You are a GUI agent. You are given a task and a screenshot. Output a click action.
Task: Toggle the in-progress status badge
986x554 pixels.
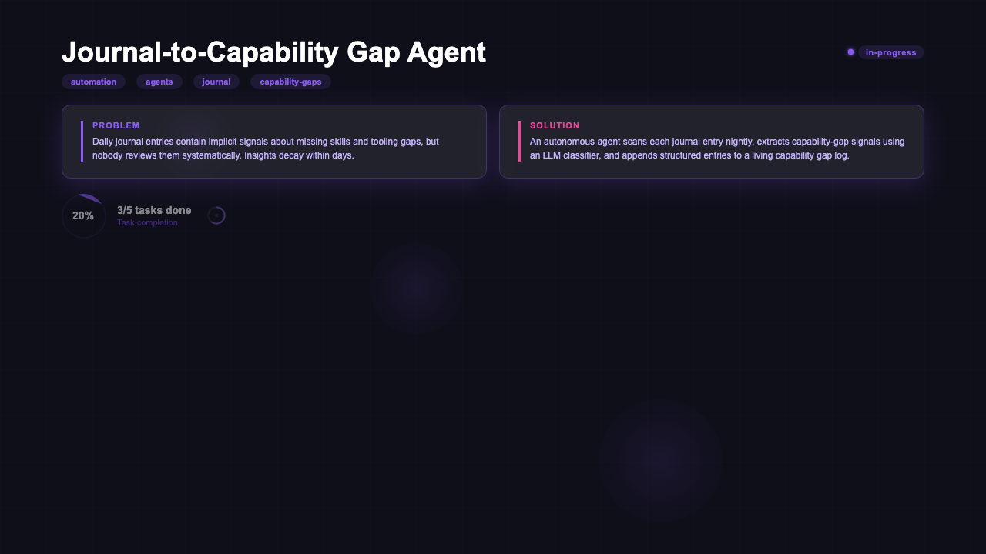click(x=891, y=52)
